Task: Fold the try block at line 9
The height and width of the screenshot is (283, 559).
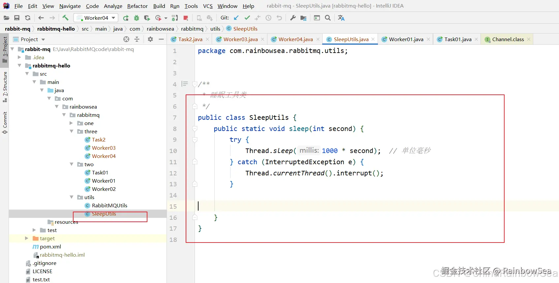Action: tap(195, 140)
